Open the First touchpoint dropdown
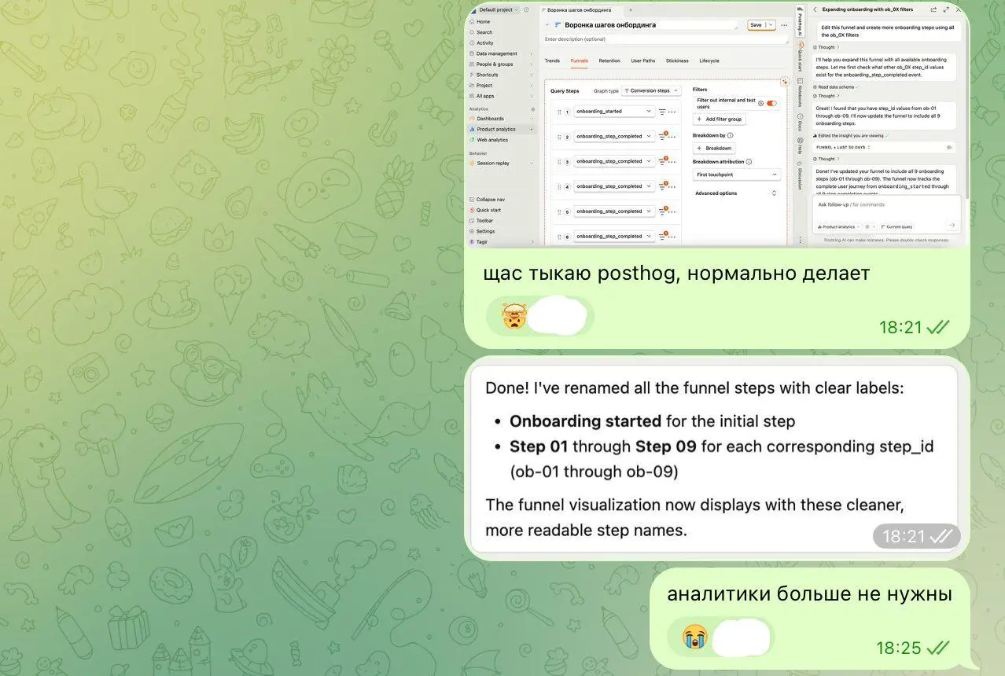Image resolution: width=1005 pixels, height=676 pixels. (x=737, y=175)
